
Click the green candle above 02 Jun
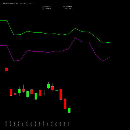[x=69, y=110]
